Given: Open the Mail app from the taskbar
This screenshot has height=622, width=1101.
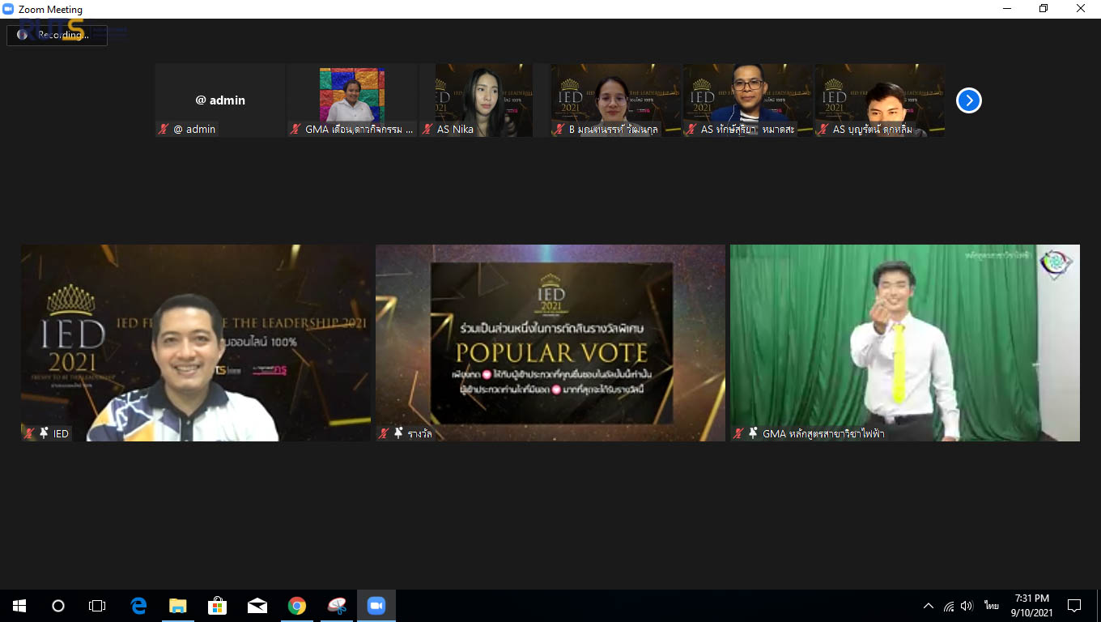Looking at the screenshot, I should [257, 606].
